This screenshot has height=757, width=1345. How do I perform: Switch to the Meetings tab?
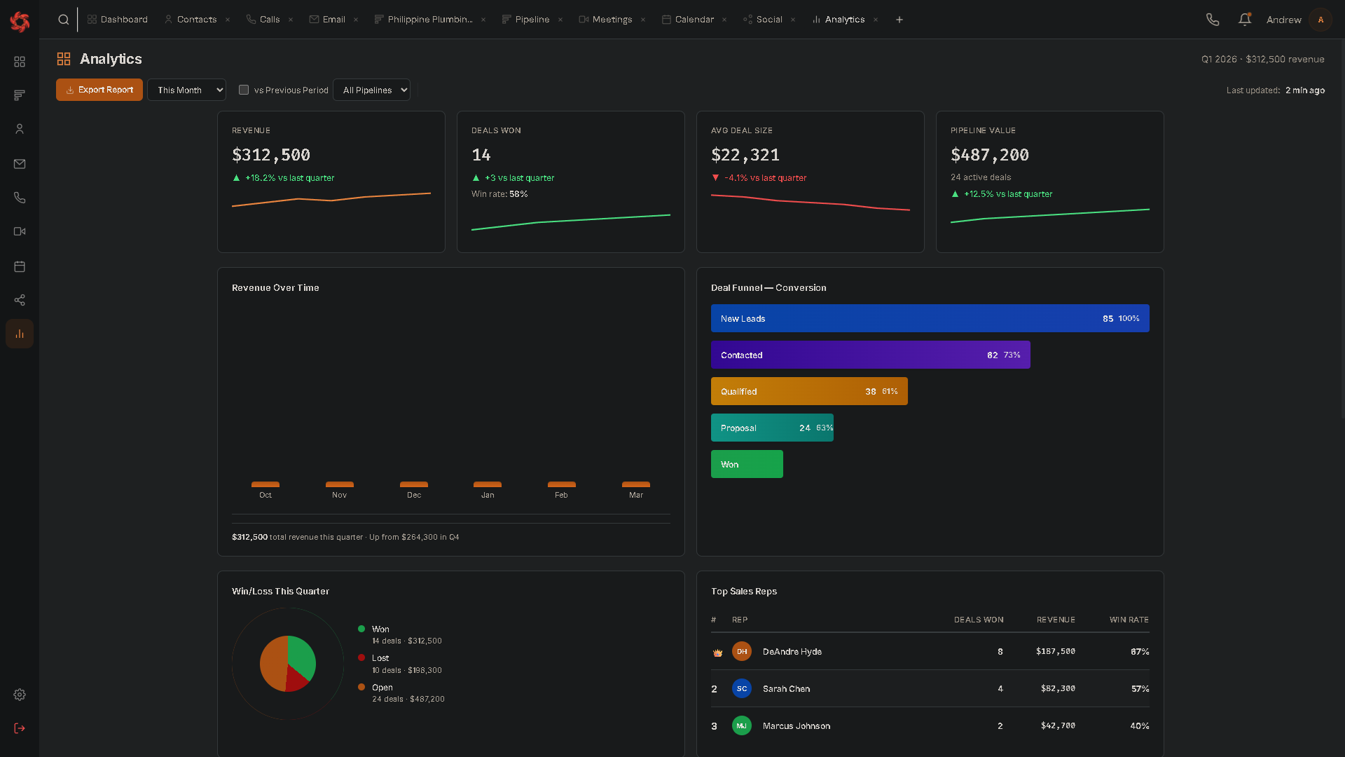coord(605,20)
